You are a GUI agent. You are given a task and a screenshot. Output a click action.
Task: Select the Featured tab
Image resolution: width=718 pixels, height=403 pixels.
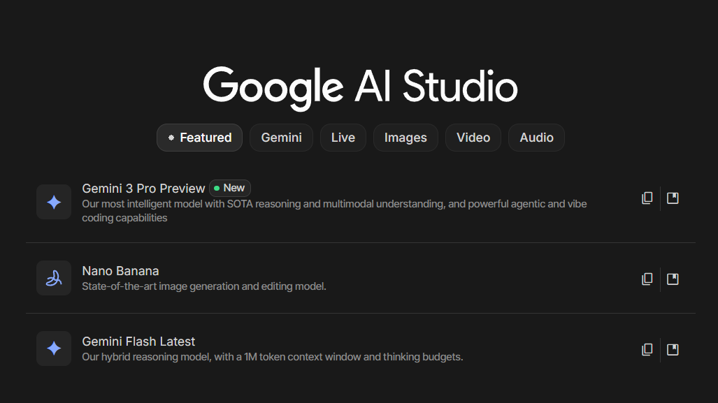pyautogui.click(x=200, y=138)
